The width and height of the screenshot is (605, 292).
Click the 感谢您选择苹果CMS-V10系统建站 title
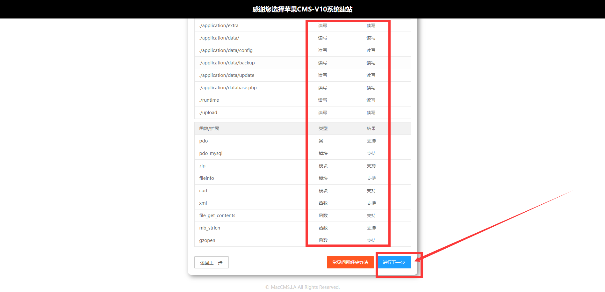point(302,9)
